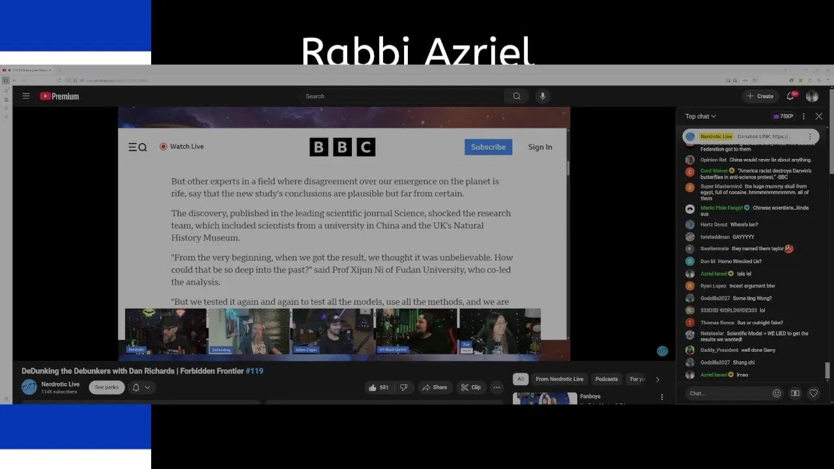Click the #119 hashtag in title

254,371
